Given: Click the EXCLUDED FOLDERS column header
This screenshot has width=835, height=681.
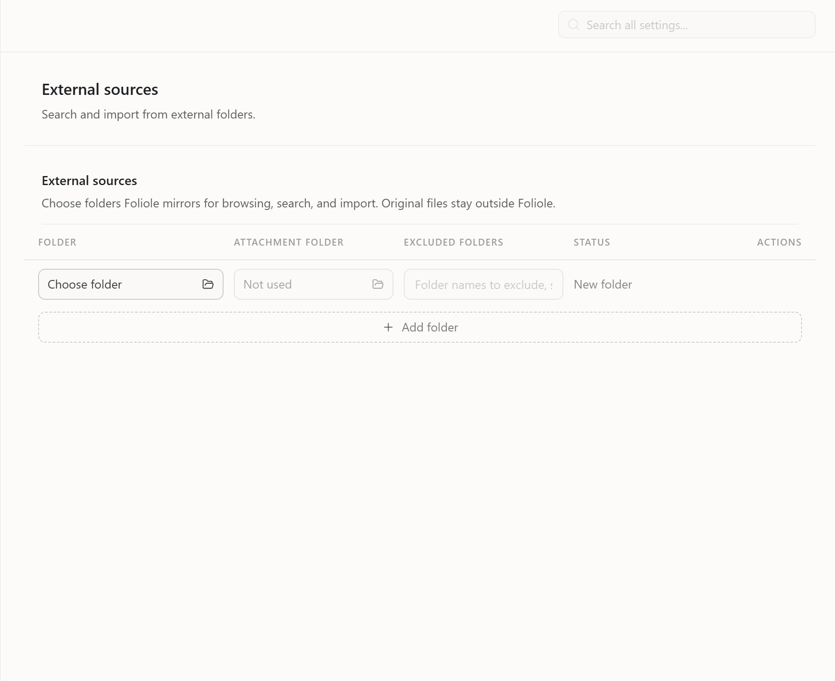Looking at the screenshot, I should [453, 242].
